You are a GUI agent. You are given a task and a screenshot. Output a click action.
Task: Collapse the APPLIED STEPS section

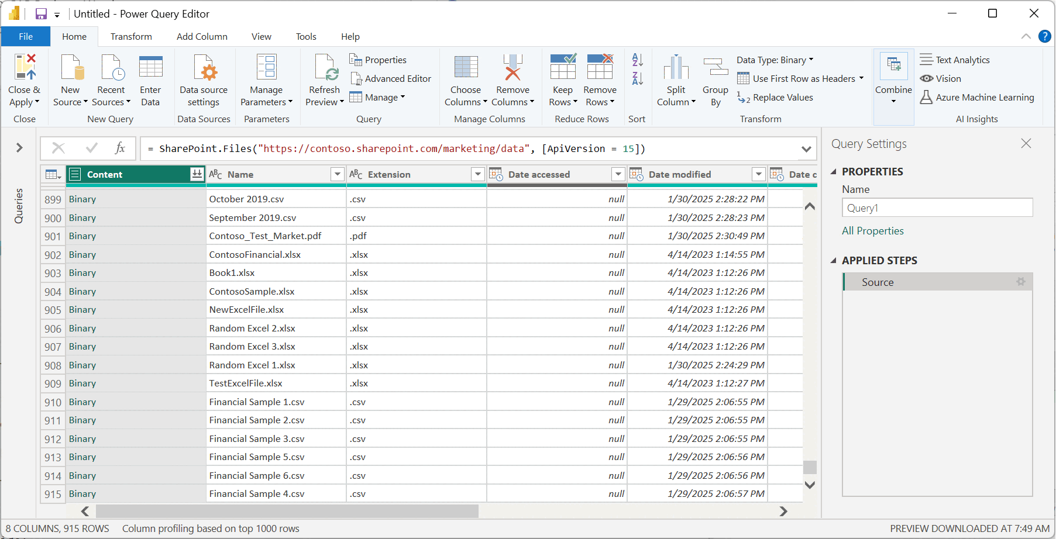pyautogui.click(x=834, y=261)
